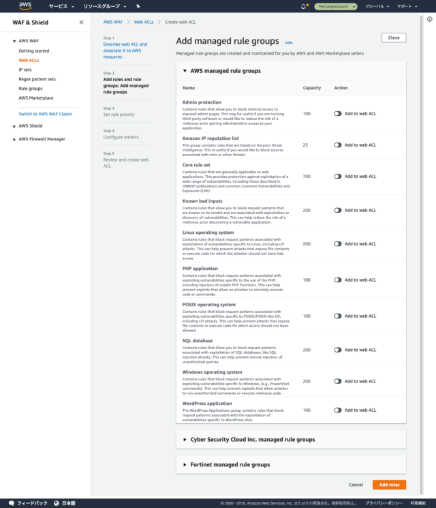Select Web ACLs in sidebar
The height and width of the screenshot is (508, 436).
click(29, 60)
